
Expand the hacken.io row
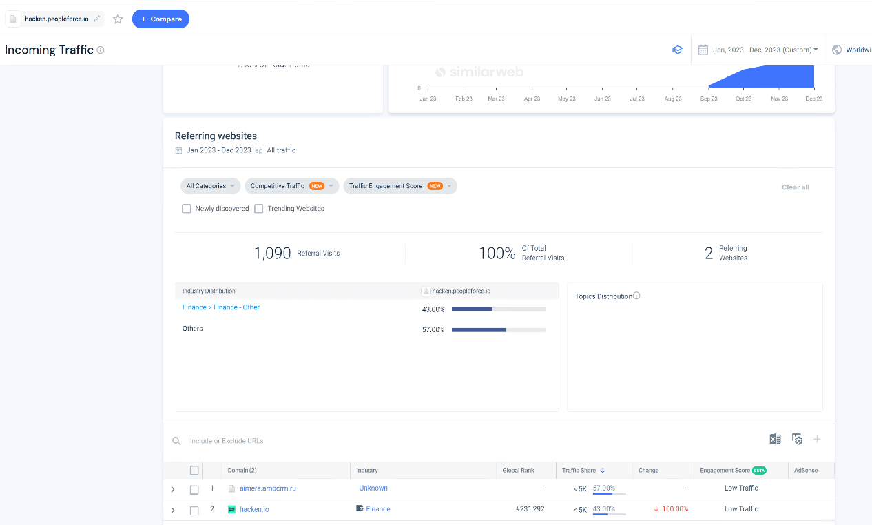click(173, 511)
